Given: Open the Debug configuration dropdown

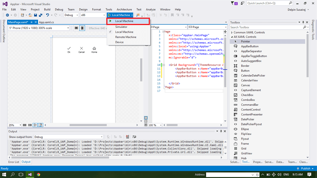Looking at the screenshot, I should (71, 15).
